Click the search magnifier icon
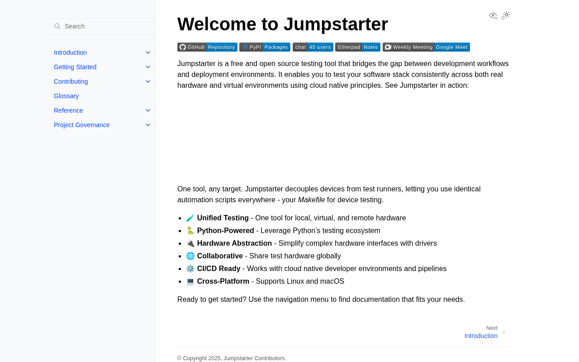 click(57, 26)
